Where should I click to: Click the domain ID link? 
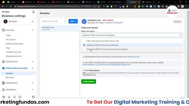point(115,23)
